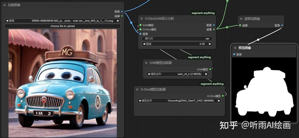
Task: Click the midpoint dot on the white link to 预览图像
Action: [x=258, y=40]
